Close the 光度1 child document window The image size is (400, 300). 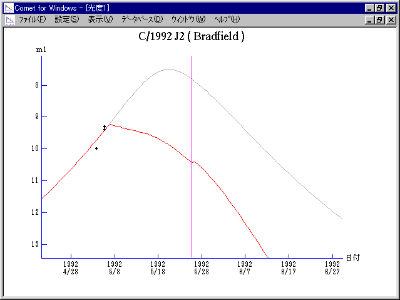coord(391,19)
